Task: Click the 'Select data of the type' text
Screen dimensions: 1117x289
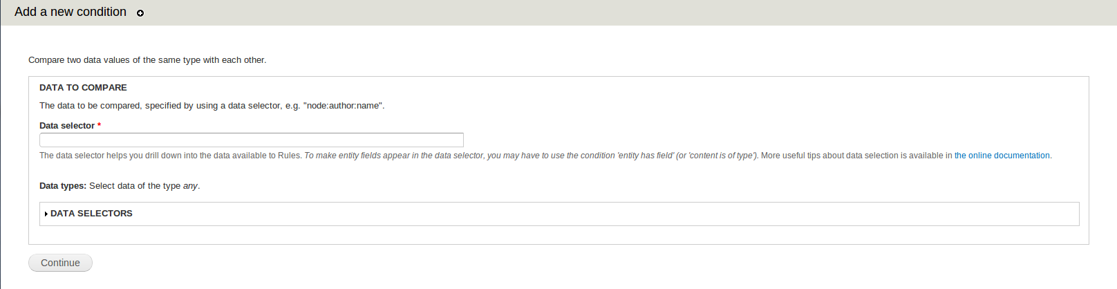Action: click(135, 186)
